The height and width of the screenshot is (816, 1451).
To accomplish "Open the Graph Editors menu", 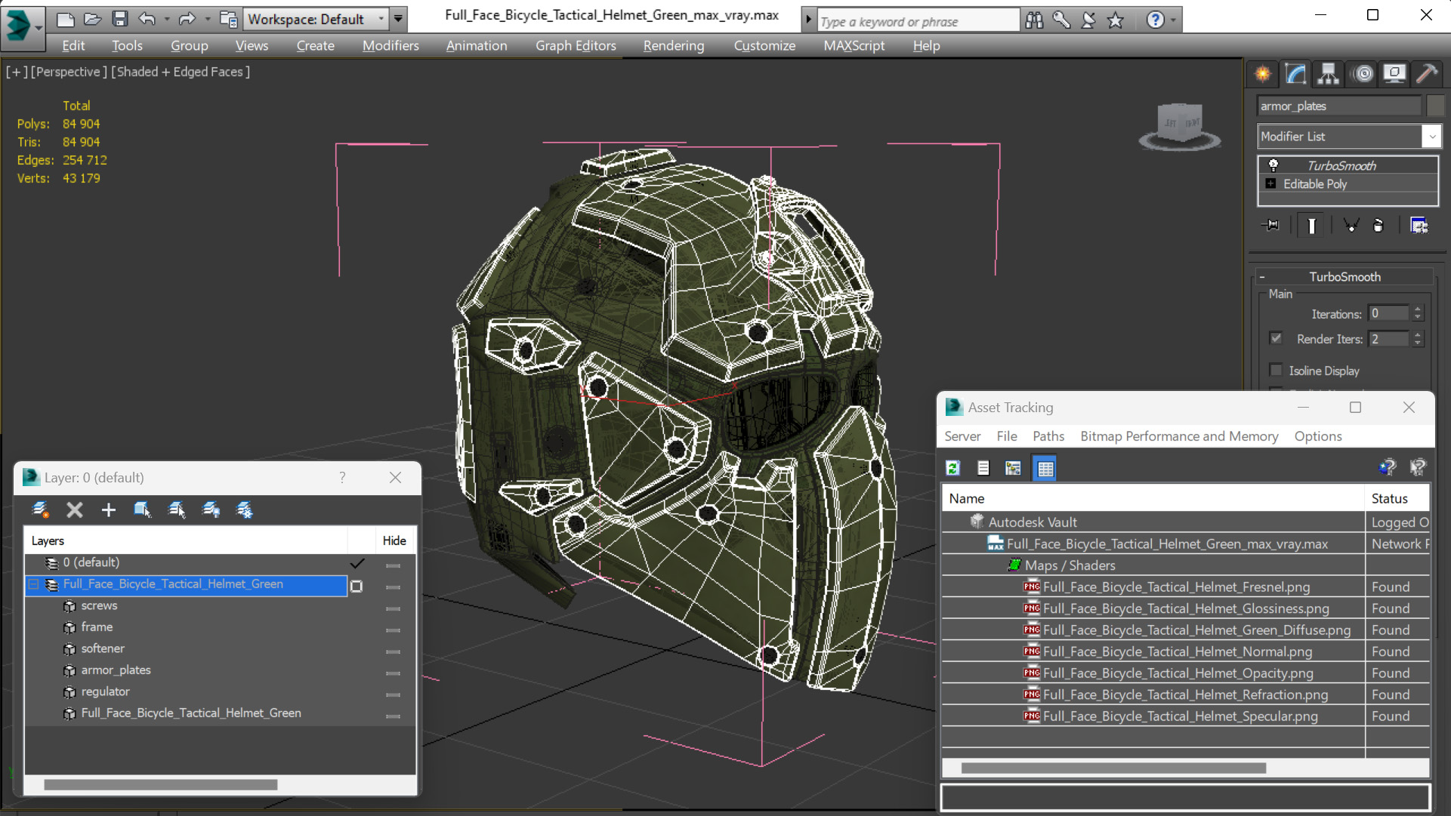I will [x=575, y=45].
